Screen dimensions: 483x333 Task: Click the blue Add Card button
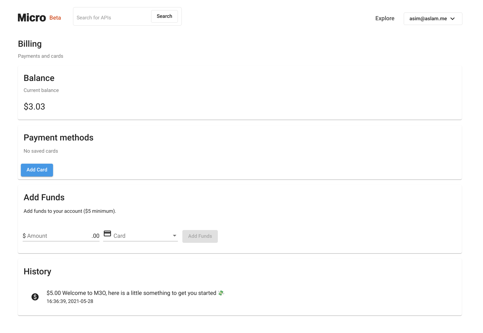(37, 170)
